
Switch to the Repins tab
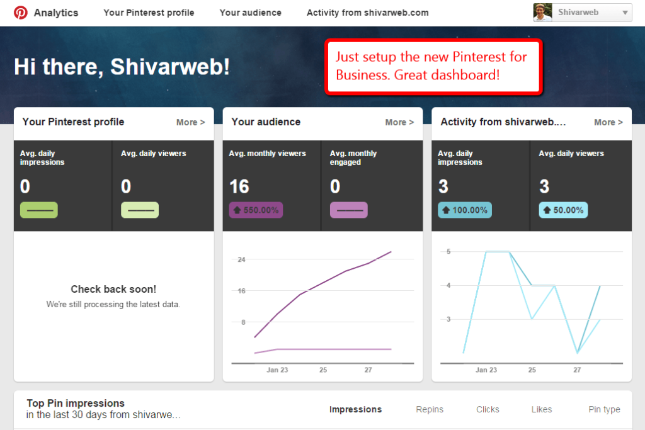tap(430, 409)
